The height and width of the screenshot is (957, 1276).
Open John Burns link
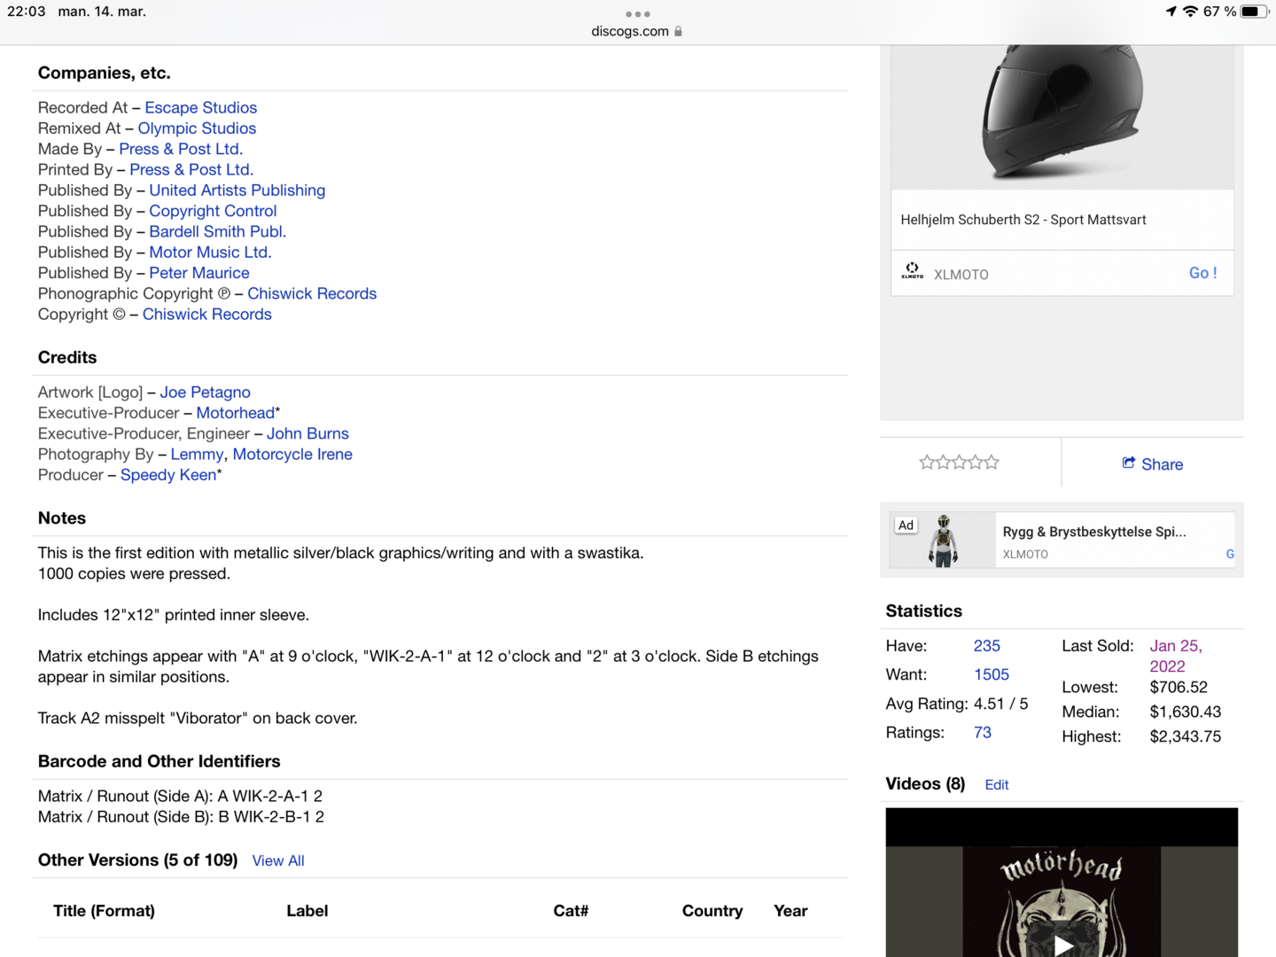click(308, 434)
